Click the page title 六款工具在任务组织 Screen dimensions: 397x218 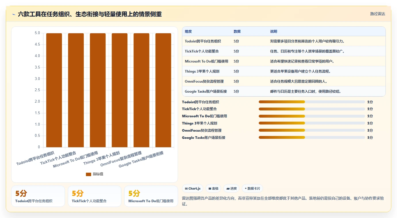[x=90, y=14]
